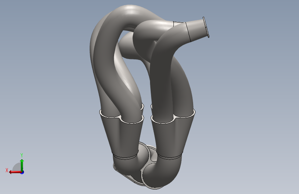Select the right merge collector cone
The width and height of the screenshot is (299, 194).
[172, 135]
